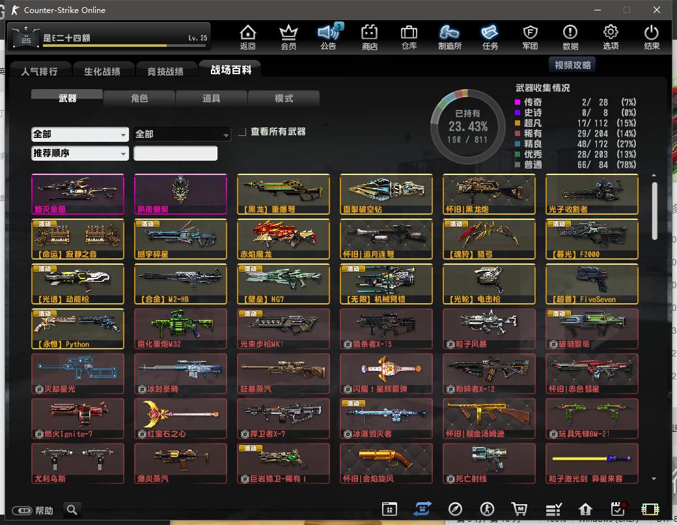Select the 怀旧|金焰旋风 weapon card
677x525 pixels.
(x=386, y=463)
